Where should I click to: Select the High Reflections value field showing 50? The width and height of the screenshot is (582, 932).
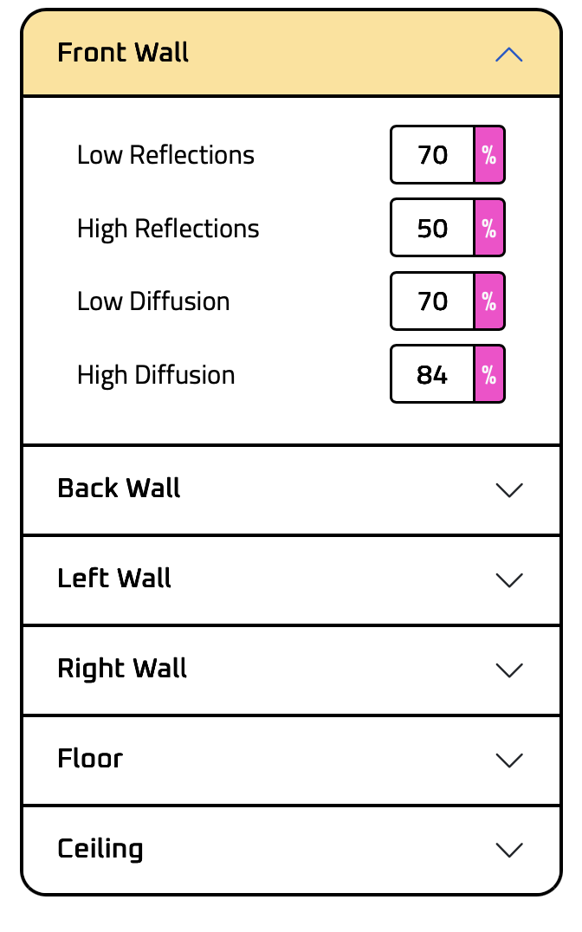point(433,227)
